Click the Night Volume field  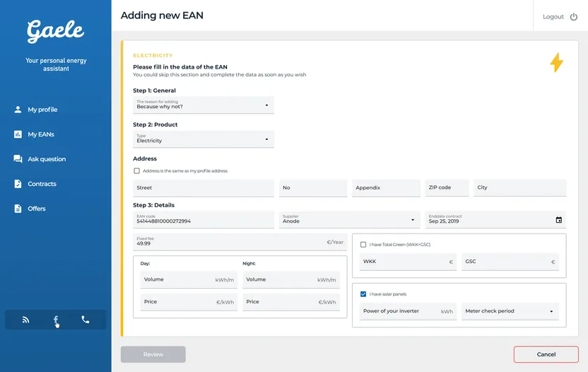(291, 279)
